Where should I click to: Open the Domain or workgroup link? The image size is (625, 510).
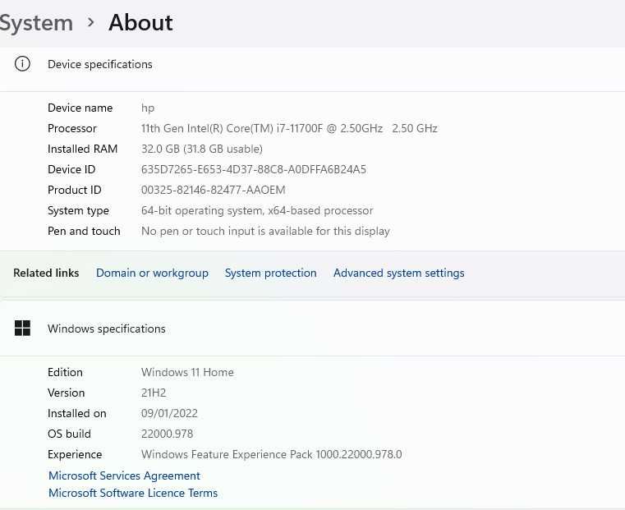(152, 273)
